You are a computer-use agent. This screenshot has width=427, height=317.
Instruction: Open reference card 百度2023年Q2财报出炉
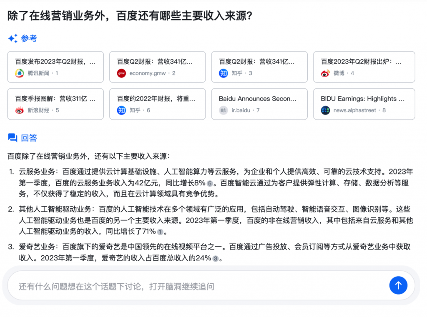click(364, 67)
